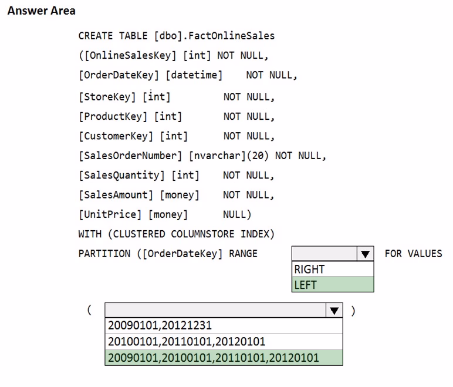
Task: Click the [CustomerKey] [int] column line
Action: click(x=177, y=136)
